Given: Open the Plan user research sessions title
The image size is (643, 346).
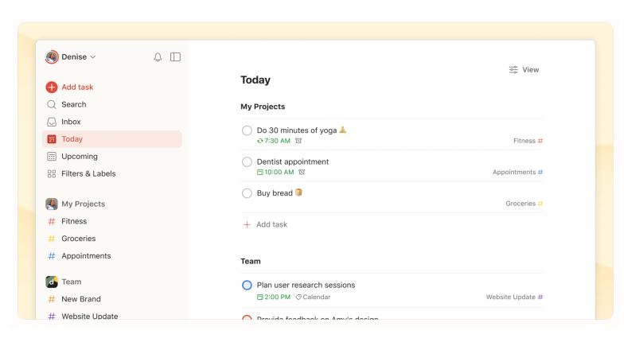Looking at the screenshot, I should (306, 285).
